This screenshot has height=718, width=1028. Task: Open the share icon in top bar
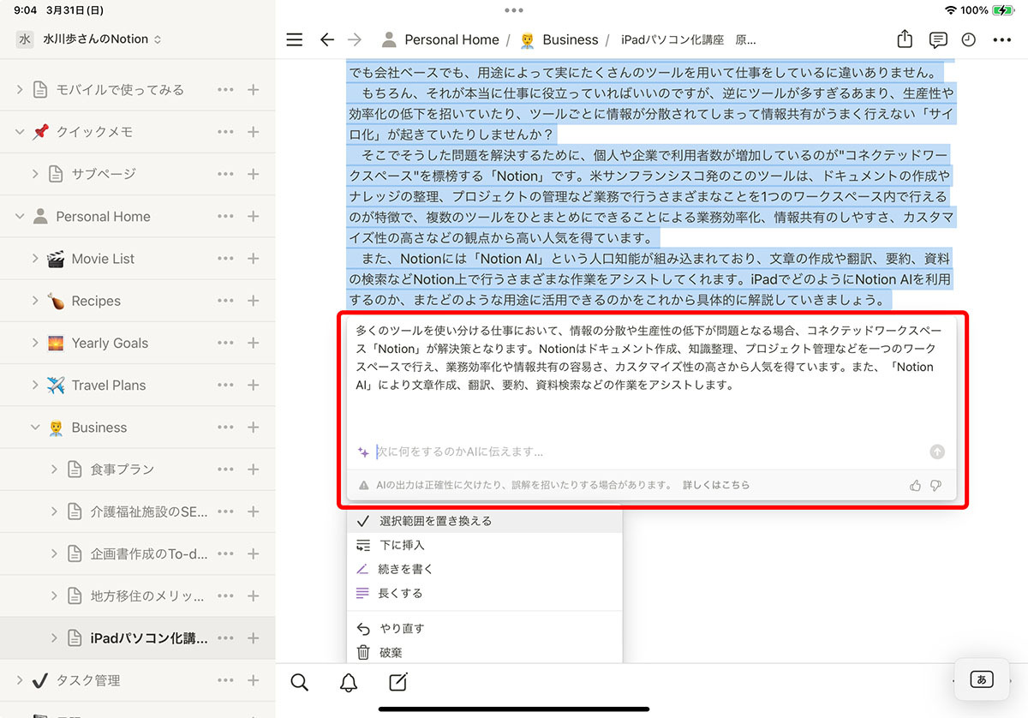pyautogui.click(x=905, y=39)
